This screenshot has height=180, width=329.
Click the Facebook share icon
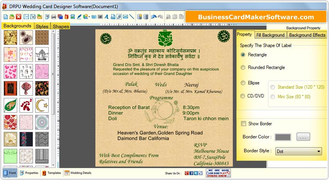[191, 173]
